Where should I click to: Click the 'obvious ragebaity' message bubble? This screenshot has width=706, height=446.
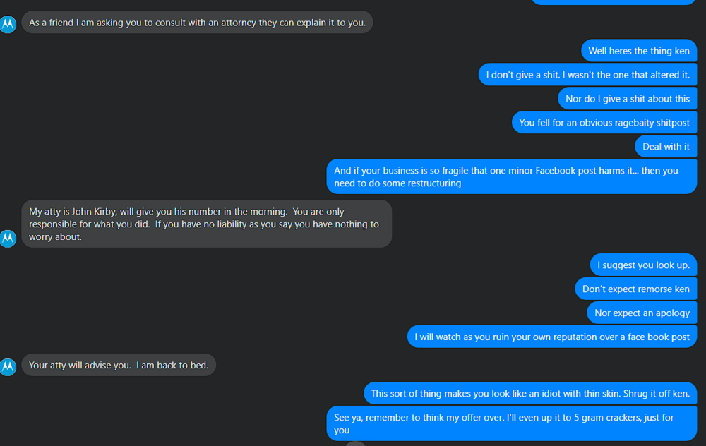pyautogui.click(x=604, y=123)
